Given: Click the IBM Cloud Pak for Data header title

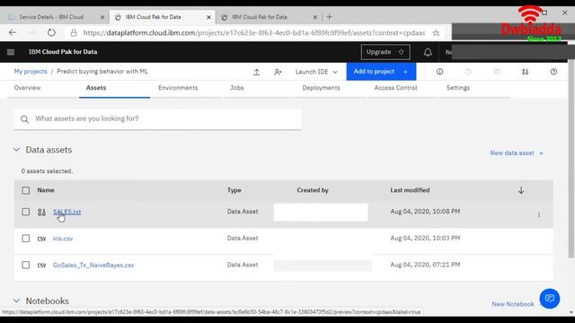Looking at the screenshot, I should pyautogui.click(x=63, y=52).
